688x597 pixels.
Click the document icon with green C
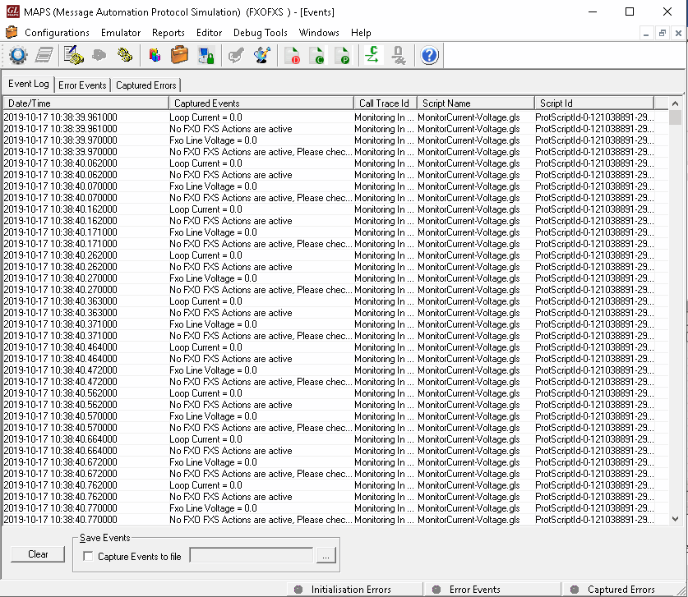point(316,56)
